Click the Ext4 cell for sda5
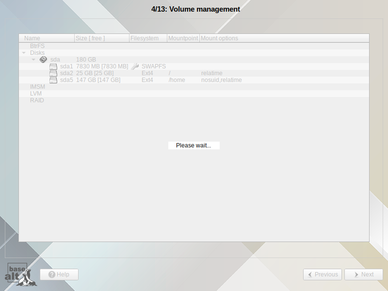This screenshot has height=291, width=388. click(147, 80)
